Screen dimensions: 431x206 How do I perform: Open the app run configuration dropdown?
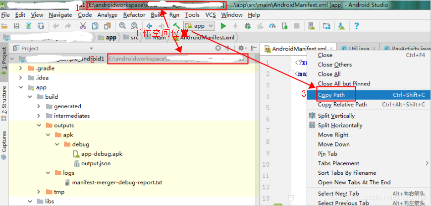coord(200,26)
